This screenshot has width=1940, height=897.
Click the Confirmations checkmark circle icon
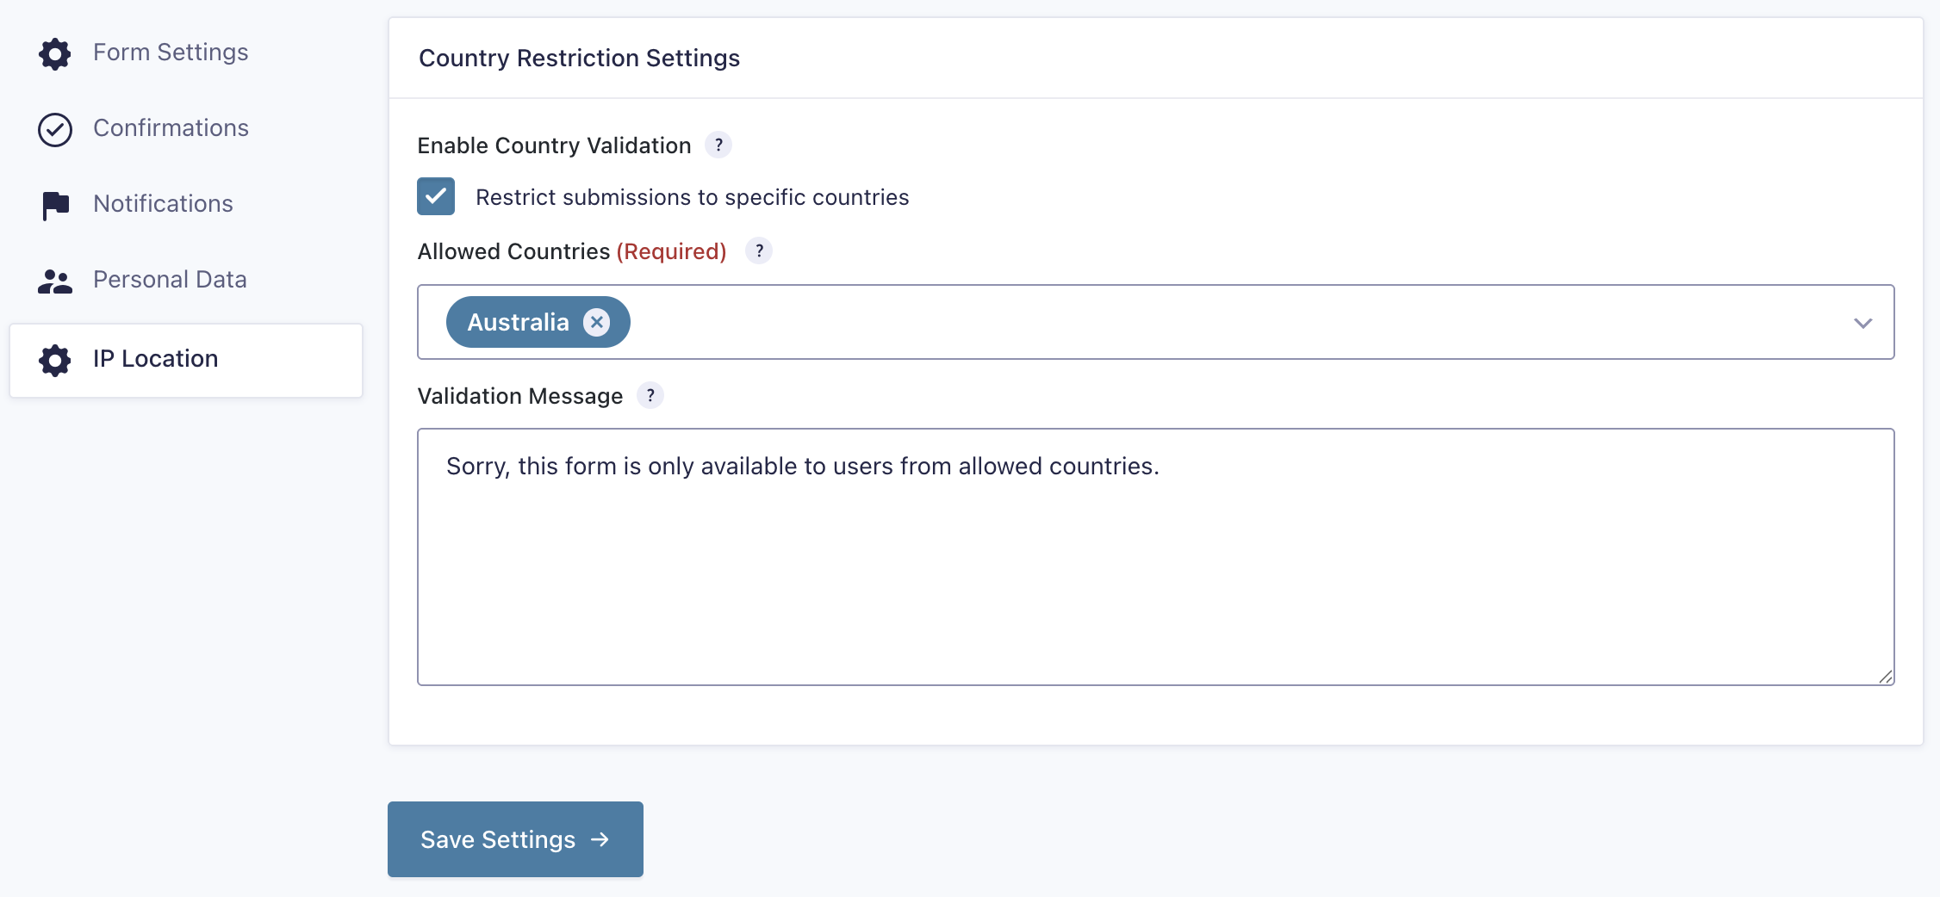(x=55, y=129)
